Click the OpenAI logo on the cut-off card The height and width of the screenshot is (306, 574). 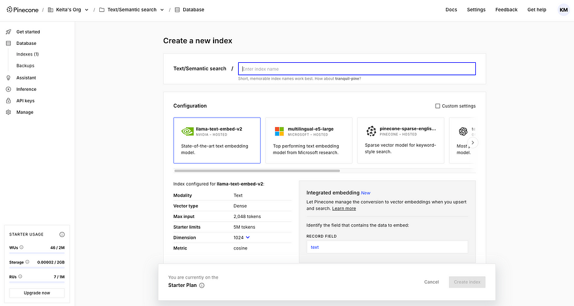click(463, 131)
